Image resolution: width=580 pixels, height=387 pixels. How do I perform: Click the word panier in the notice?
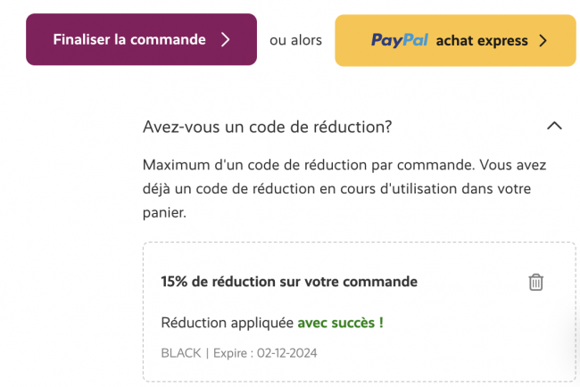tap(162, 212)
